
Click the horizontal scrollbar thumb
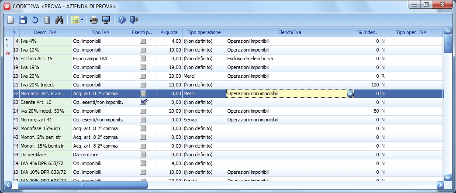click(83, 185)
